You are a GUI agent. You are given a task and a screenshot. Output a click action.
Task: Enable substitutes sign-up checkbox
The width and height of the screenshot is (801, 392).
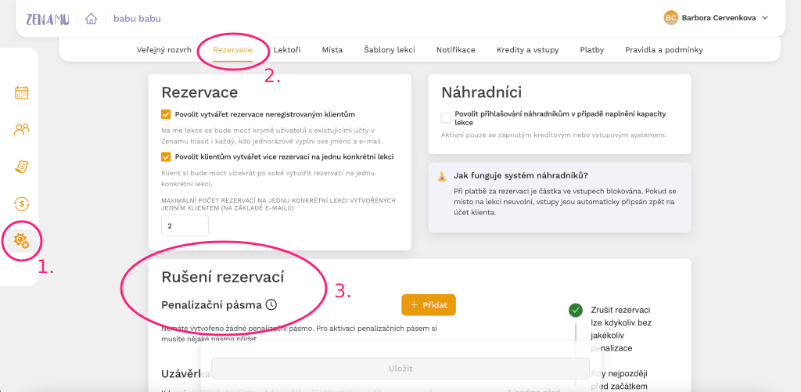[x=445, y=118]
